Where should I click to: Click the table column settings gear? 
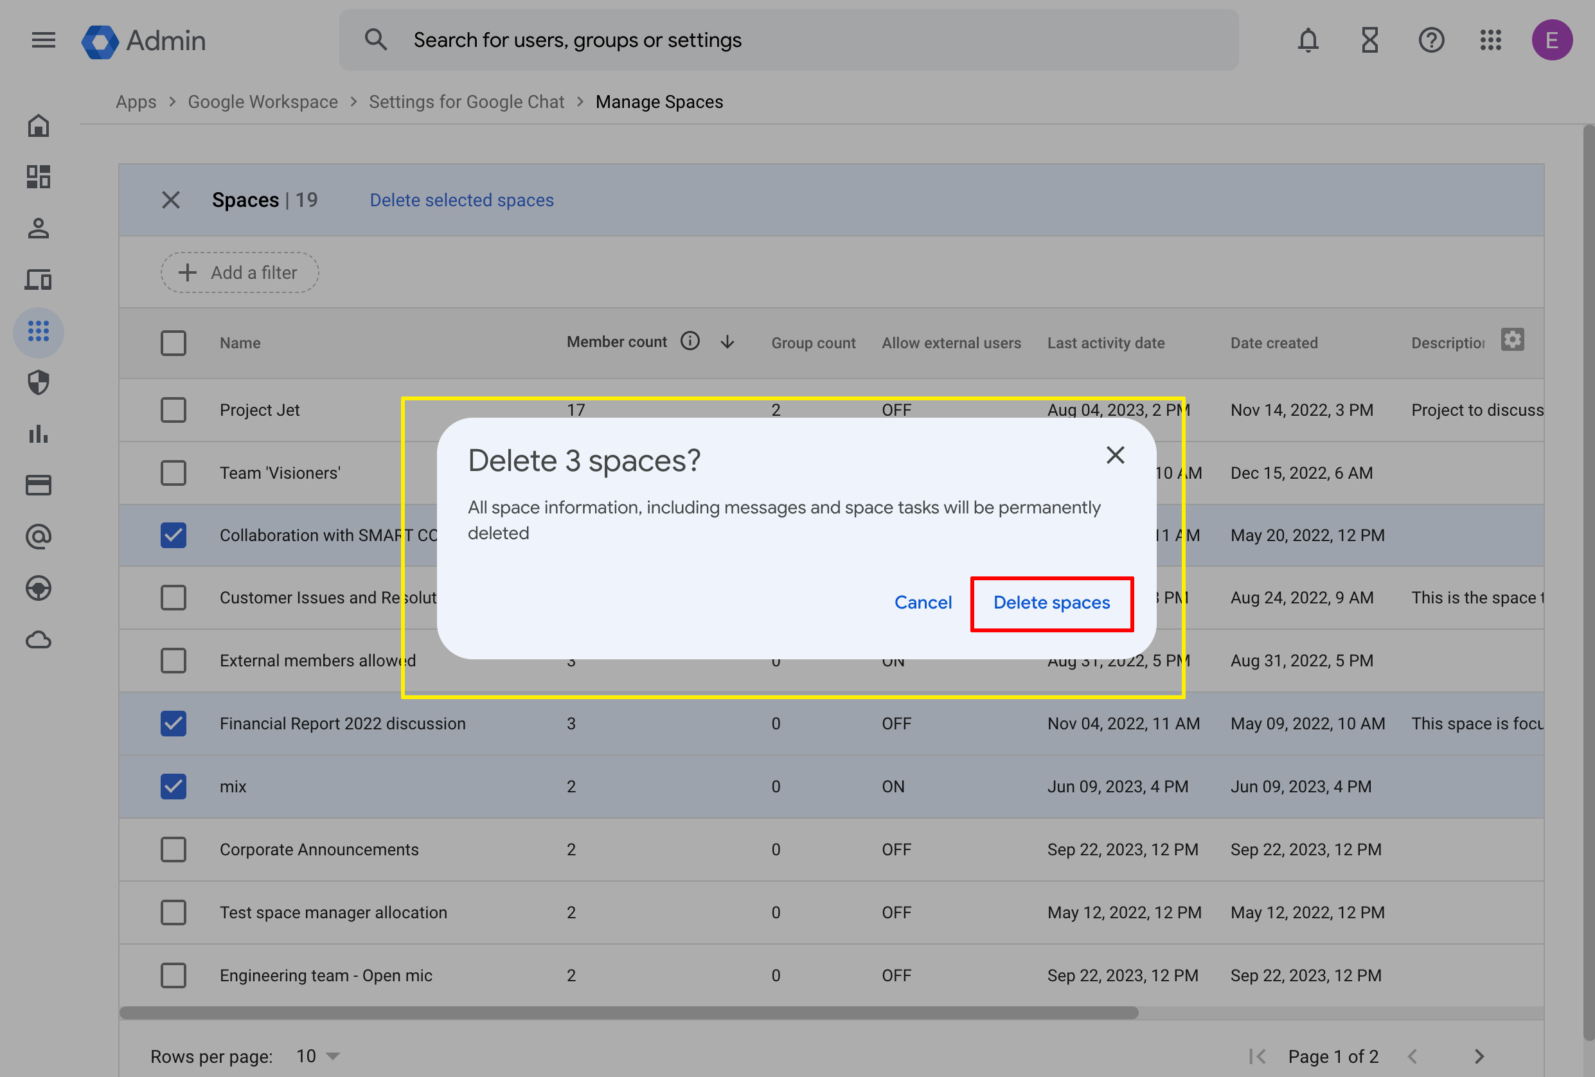coord(1512,340)
